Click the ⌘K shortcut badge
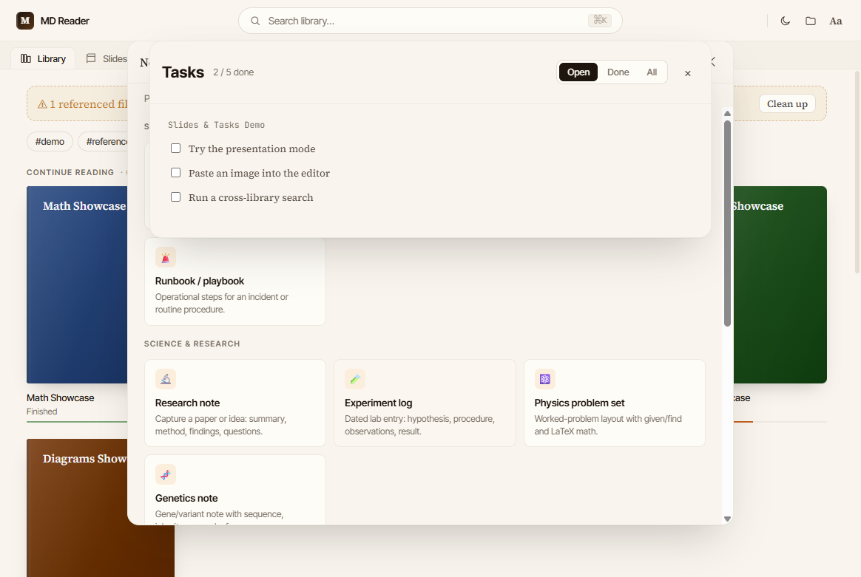Viewport: 861px width, 577px height. click(600, 20)
